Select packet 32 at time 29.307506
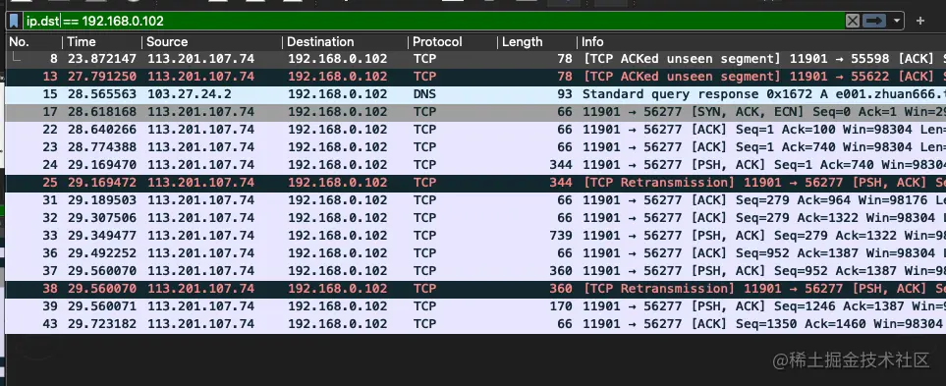Viewport: 946px width, 386px height. 475,218
